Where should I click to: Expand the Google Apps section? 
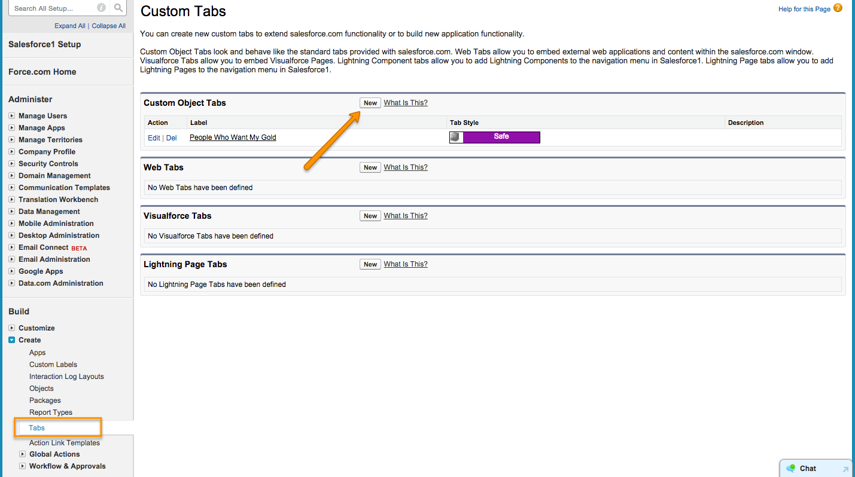point(12,271)
